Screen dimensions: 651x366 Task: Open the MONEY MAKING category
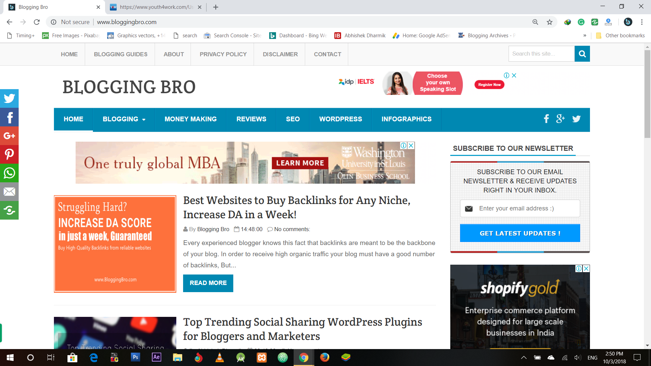191,119
